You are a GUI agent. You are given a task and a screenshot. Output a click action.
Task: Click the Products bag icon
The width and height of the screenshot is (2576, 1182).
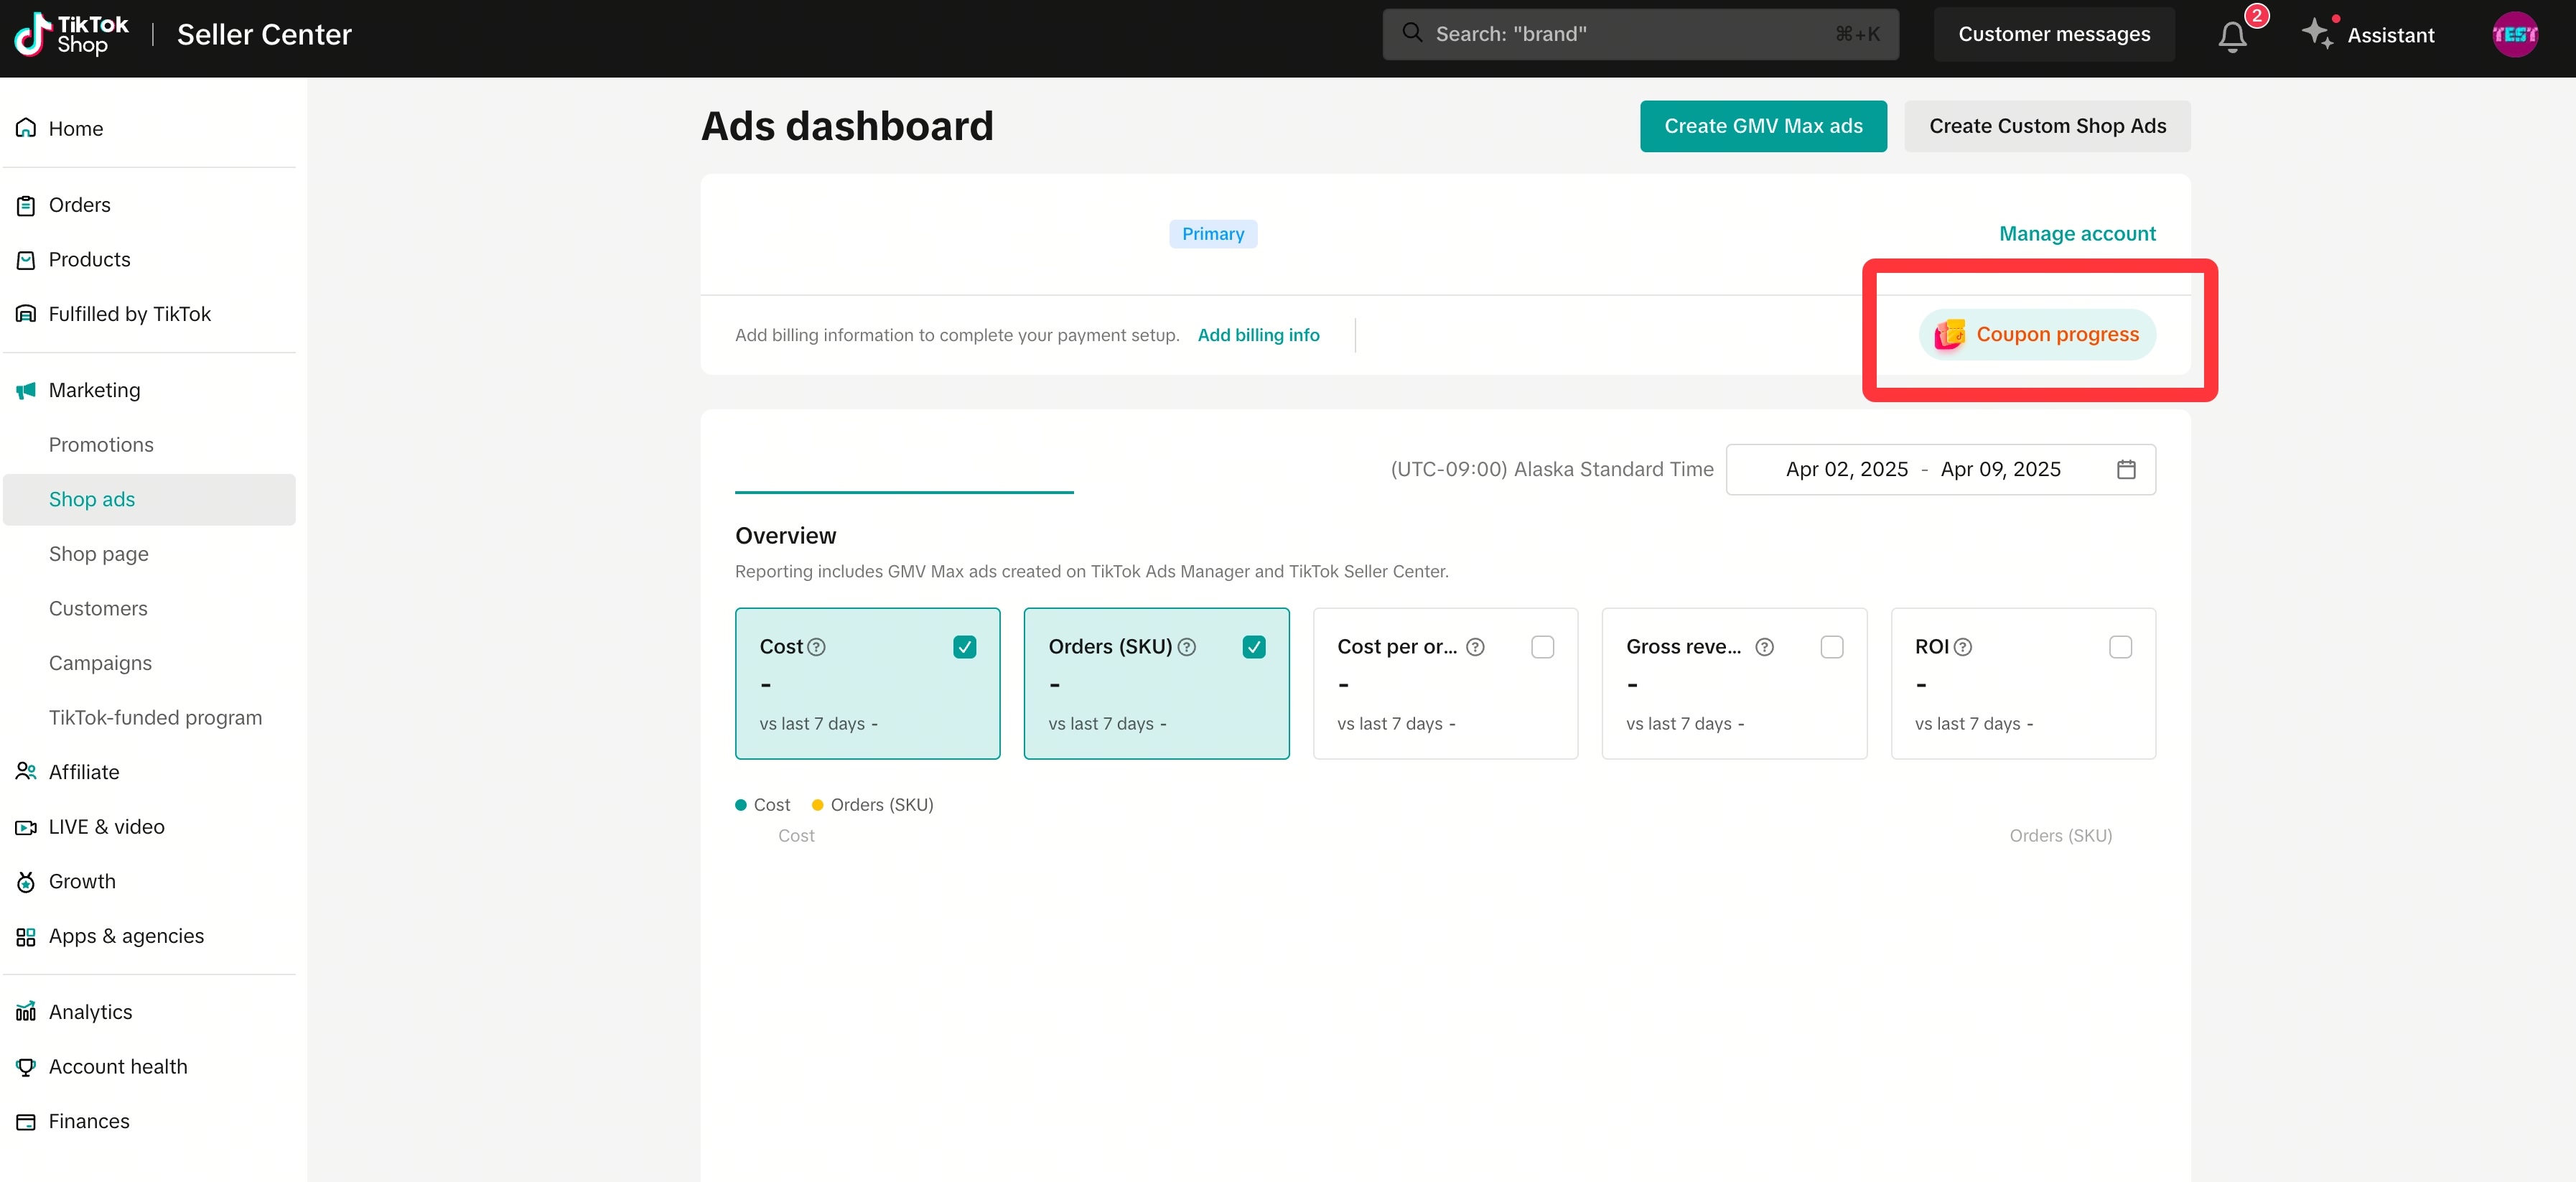(x=26, y=260)
